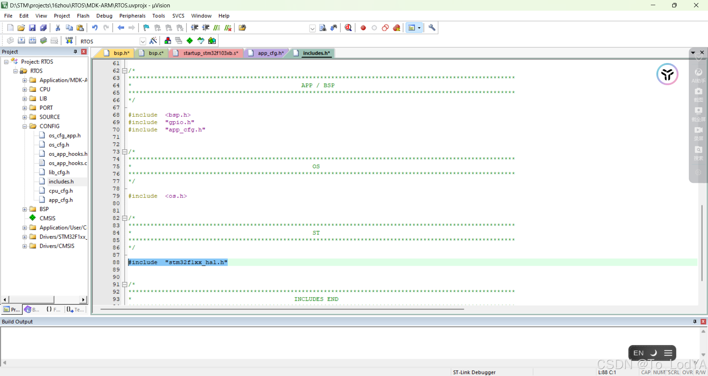Open the Debug menu

(104, 16)
